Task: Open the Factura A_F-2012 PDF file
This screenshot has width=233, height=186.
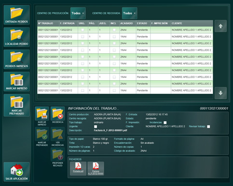Action: coord(96,168)
